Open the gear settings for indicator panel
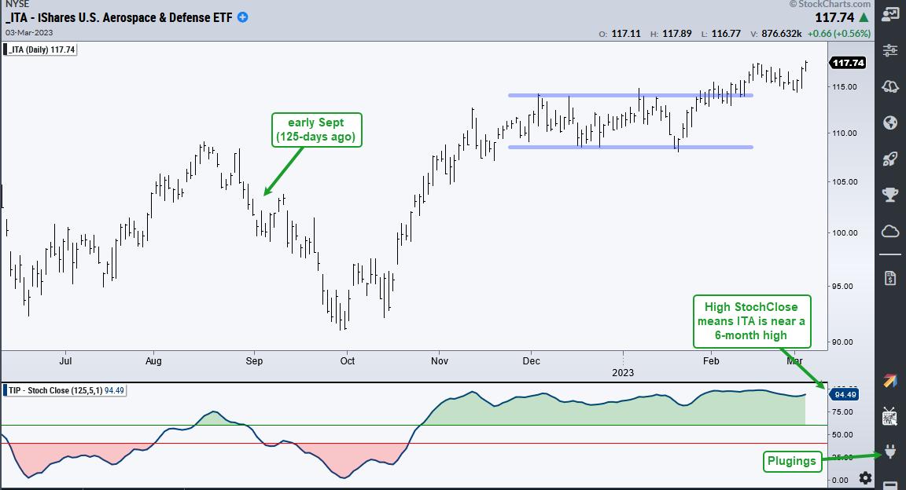Image resolution: width=906 pixels, height=490 pixels. pyautogui.click(x=865, y=477)
